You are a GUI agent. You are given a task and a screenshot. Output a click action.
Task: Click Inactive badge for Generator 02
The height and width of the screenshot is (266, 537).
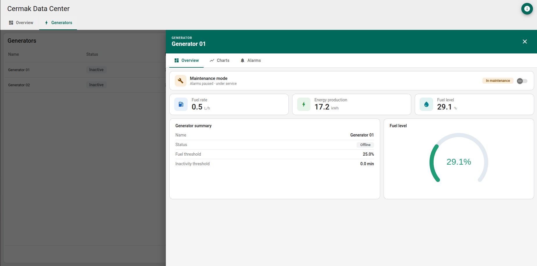tap(96, 85)
